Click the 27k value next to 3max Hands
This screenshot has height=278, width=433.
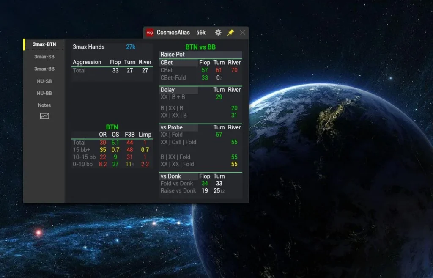click(131, 47)
